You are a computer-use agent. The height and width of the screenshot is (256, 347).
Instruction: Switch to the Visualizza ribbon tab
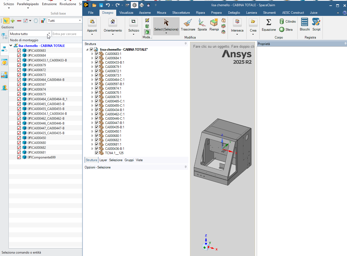(126, 13)
